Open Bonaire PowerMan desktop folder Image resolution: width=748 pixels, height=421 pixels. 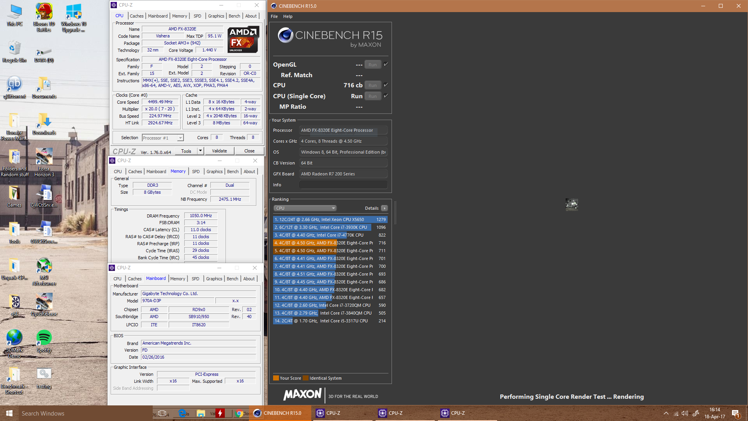pyautogui.click(x=14, y=126)
